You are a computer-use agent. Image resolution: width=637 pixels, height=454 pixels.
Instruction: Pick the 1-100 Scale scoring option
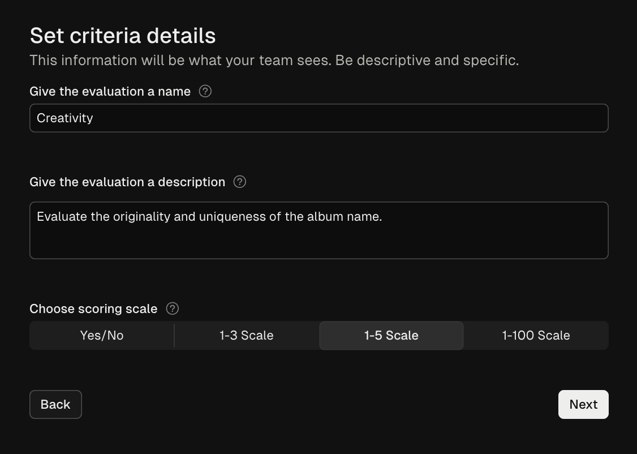(536, 335)
